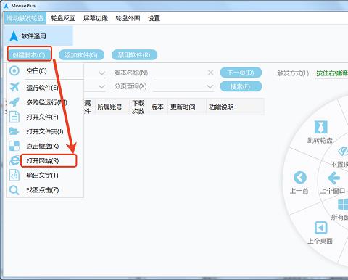348x280 pixels.
Task: Click the 上个桌面 icon on wheel
Action: [320, 228]
